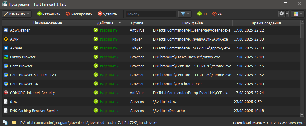Click into the Поиск search field

point(151,14)
